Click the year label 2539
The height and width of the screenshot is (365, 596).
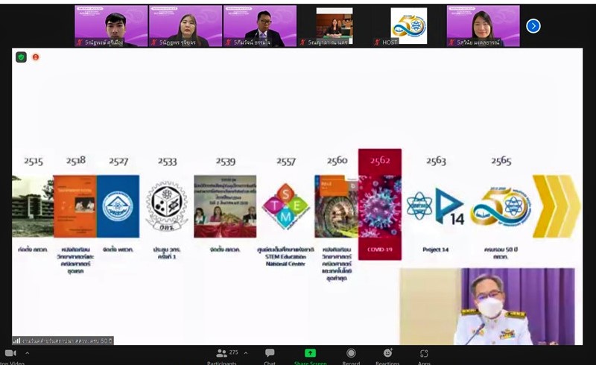(226, 161)
